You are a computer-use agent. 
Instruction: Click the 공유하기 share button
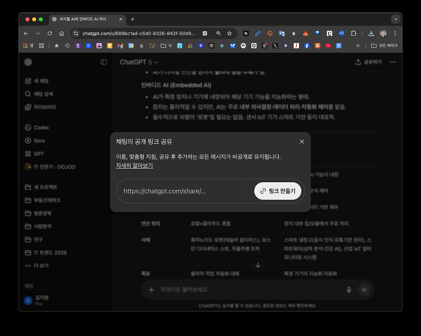coord(368,62)
